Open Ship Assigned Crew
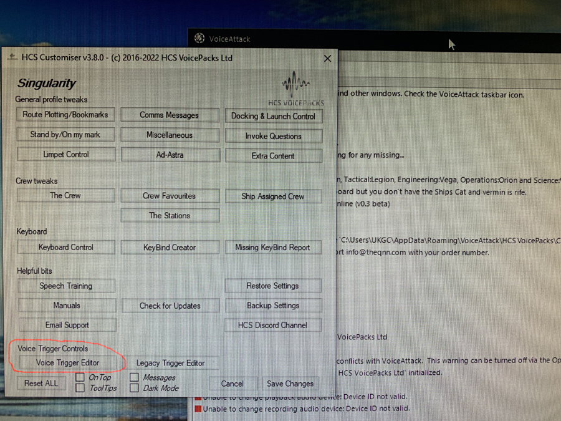Image resolution: width=561 pixels, height=421 pixels. (274, 196)
